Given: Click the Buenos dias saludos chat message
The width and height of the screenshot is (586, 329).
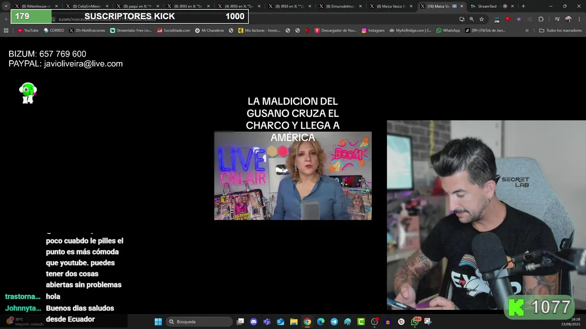Looking at the screenshot, I should tap(80, 314).
